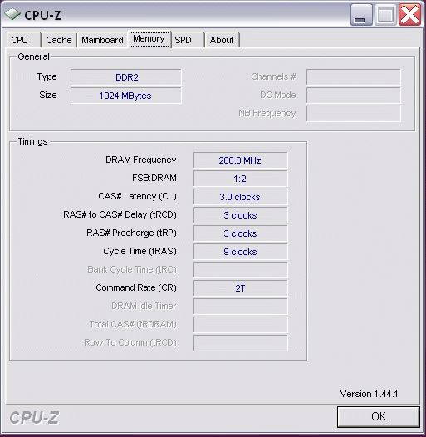Click the empty NB Frequency field

click(354, 114)
